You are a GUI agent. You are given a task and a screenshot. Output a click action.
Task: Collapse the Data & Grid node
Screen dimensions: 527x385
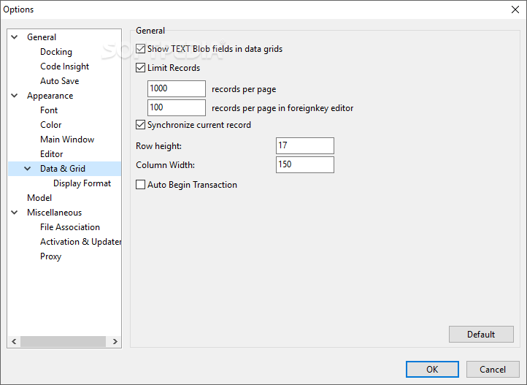pyautogui.click(x=28, y=169)
